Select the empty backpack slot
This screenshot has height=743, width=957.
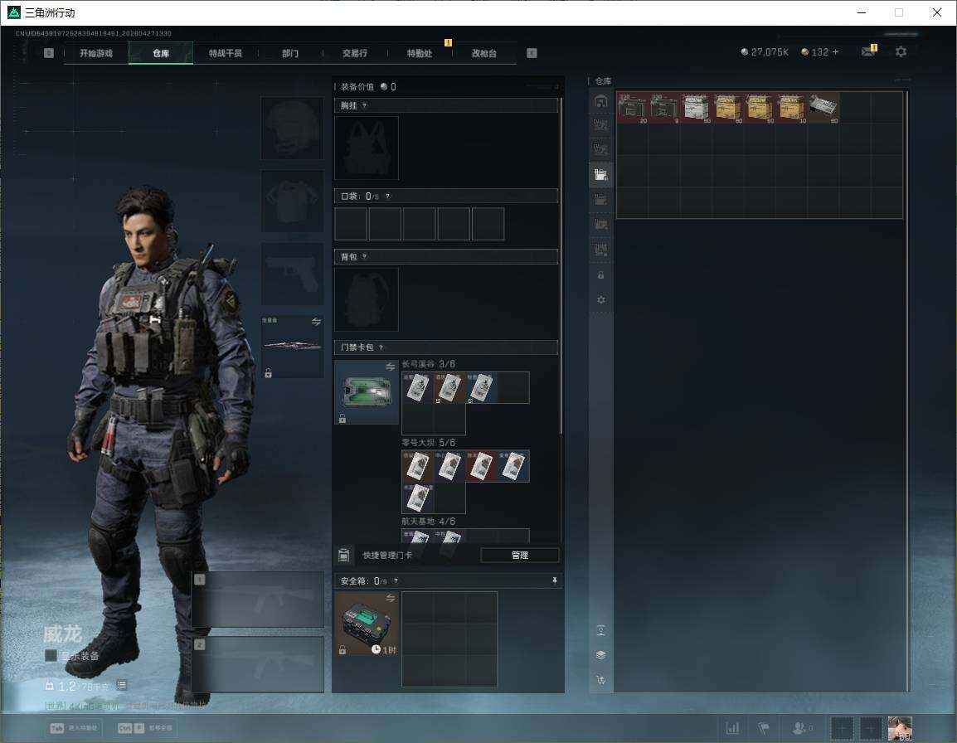tap(367, 299)
